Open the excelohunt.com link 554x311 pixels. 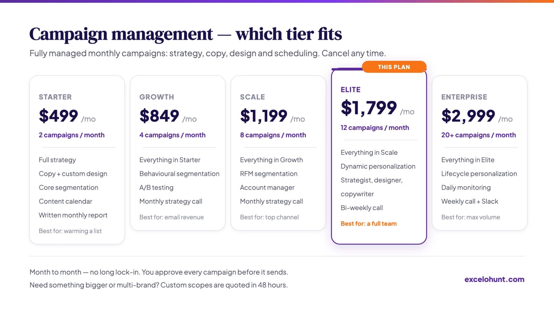(494, 279)
